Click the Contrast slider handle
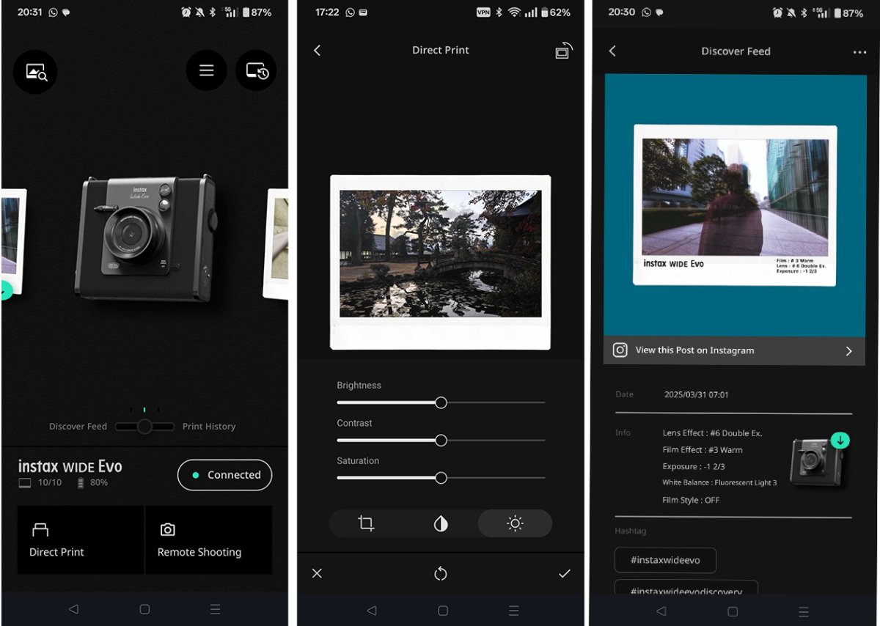Screen dimensions: 880x626 [441, 441]
